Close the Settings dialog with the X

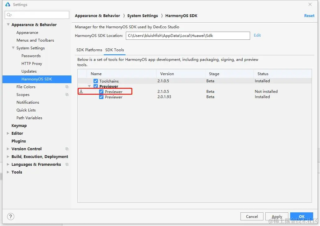point(310,4)
